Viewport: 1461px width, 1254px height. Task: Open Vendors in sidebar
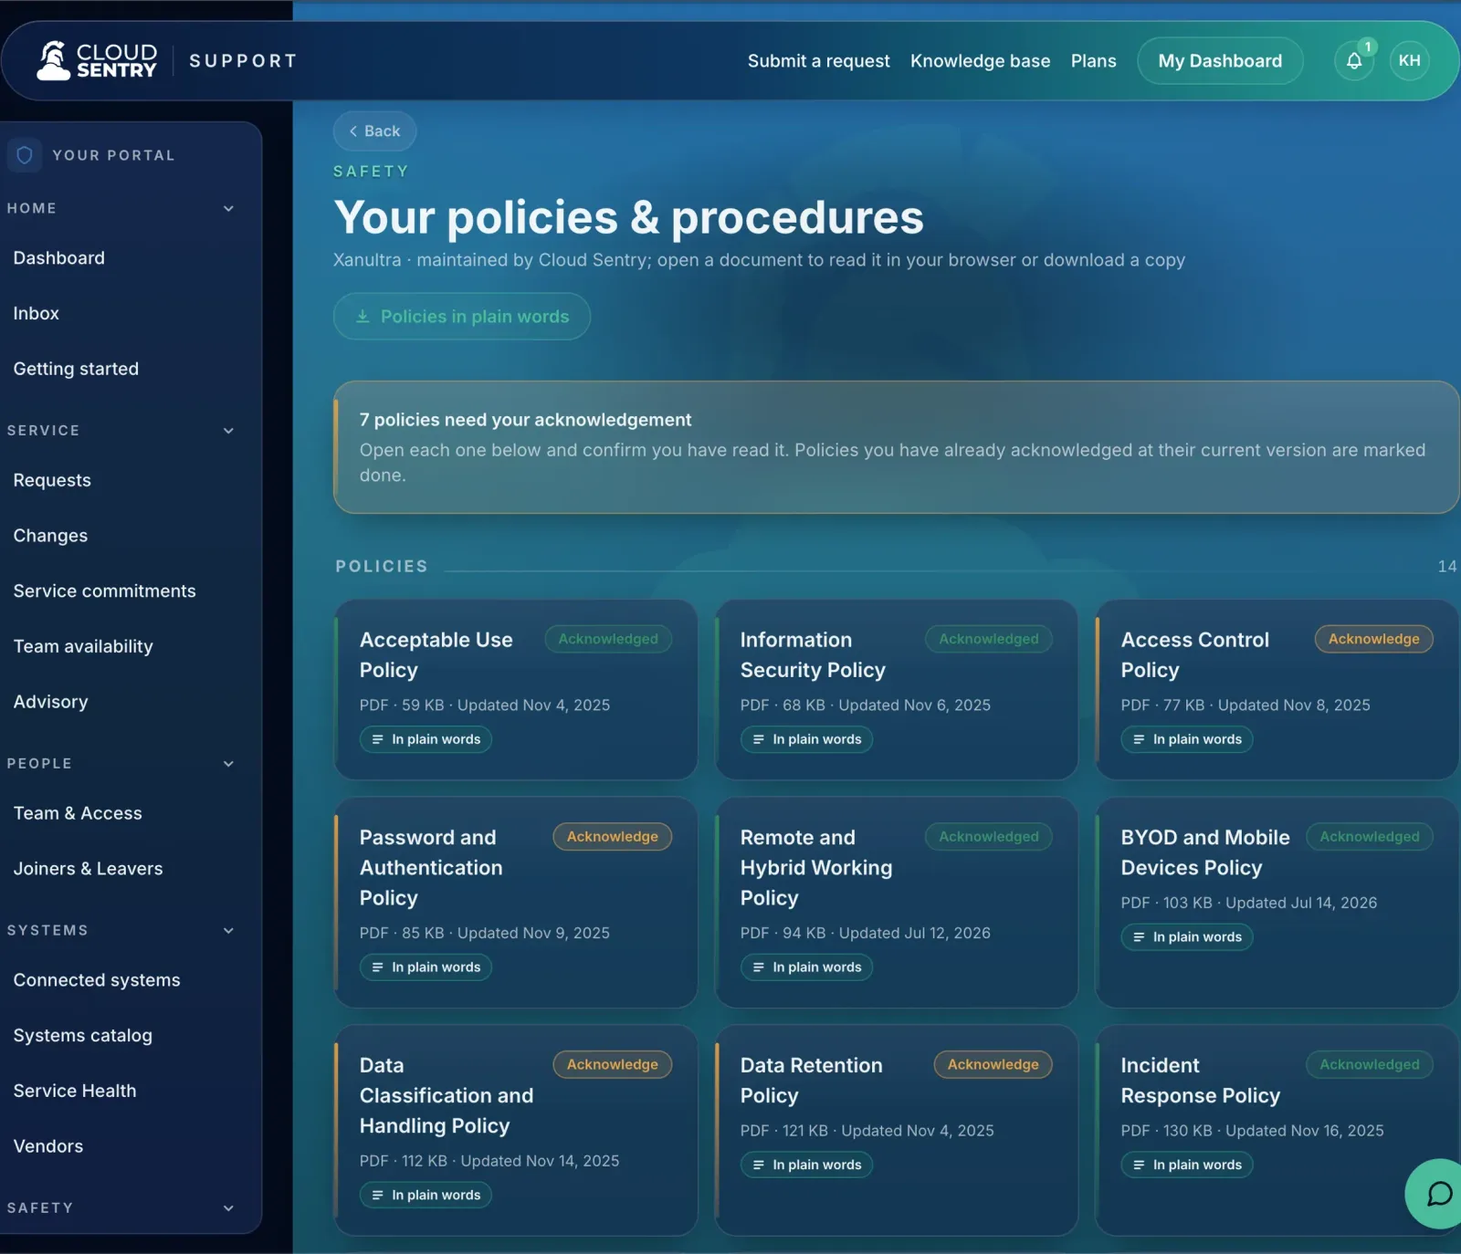(x=48, y=1146)
